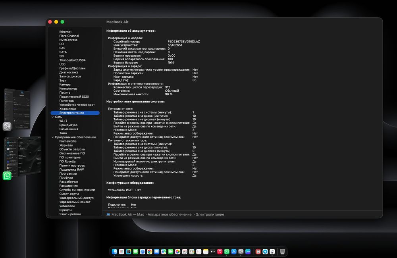Select Шрифты in the sidebar

66,210
